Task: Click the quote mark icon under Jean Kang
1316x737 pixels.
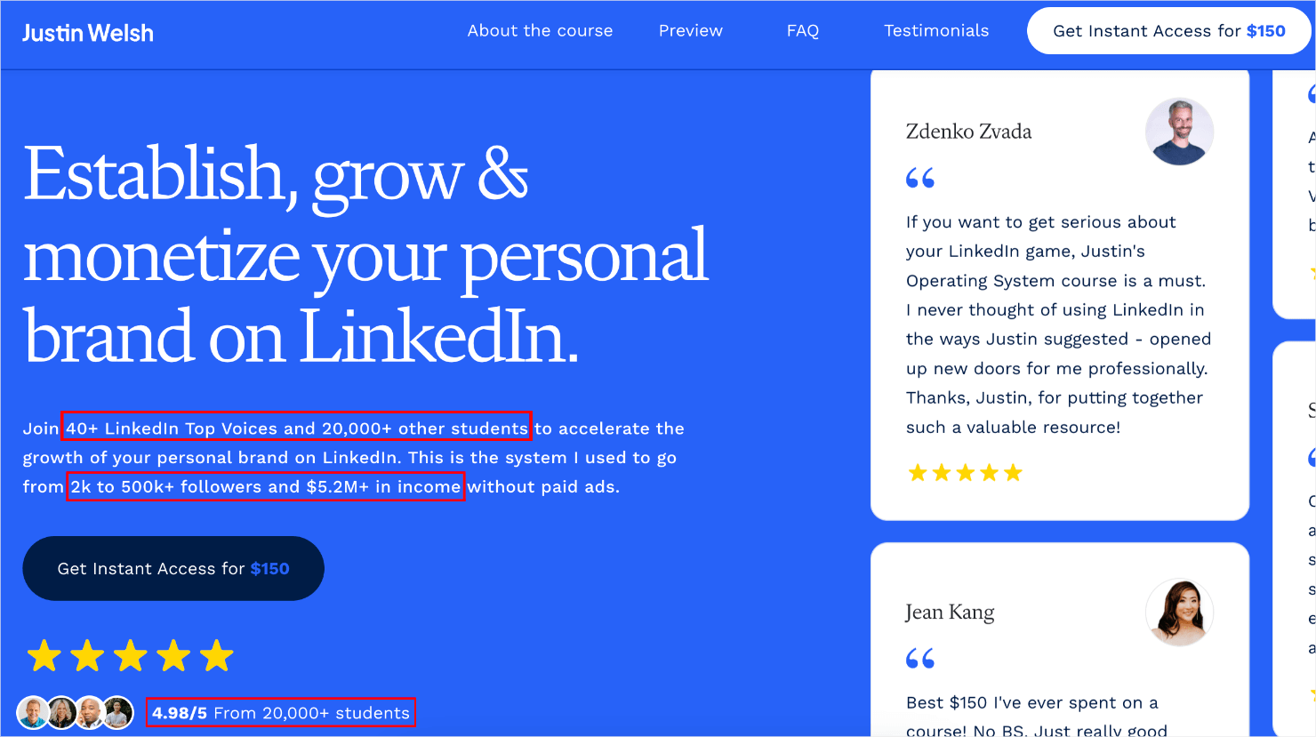Action: [920, 659]
